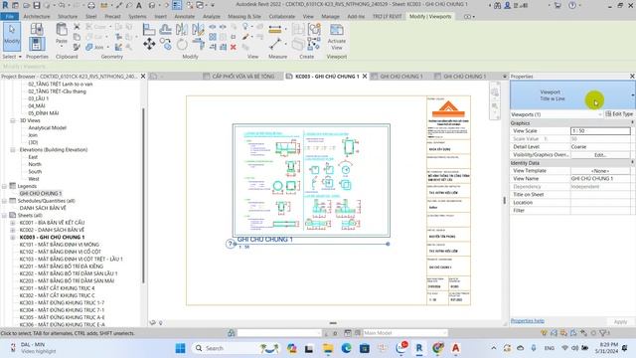Screen dimensions: 636x358
Task: Click the Hide in View lightbulb icon
Action: 245,27
